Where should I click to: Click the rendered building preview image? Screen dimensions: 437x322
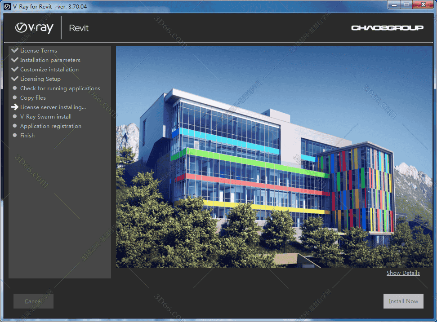pos(274,156)
